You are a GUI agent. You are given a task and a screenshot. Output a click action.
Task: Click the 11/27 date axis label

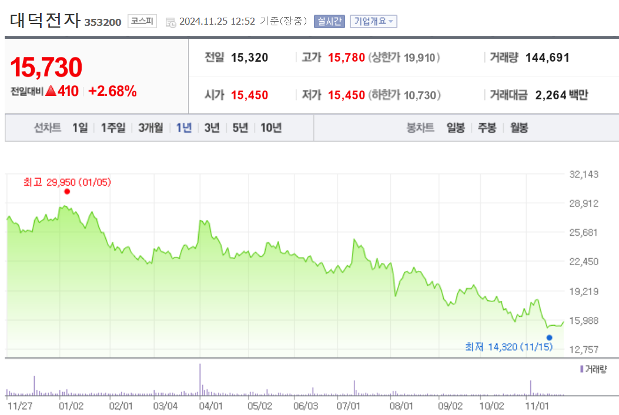coord(20,406)
